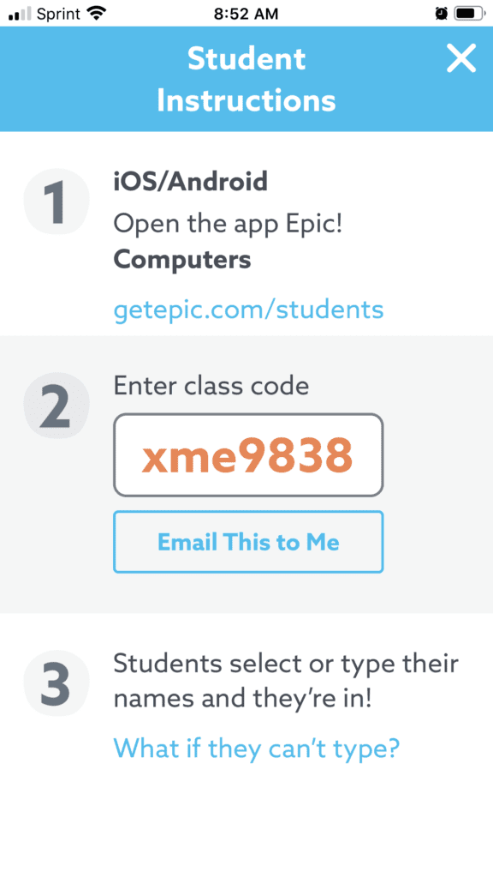Tap the step 2 number badge
The width and height of the screenshot is (493, 878).
coord(56,406)
